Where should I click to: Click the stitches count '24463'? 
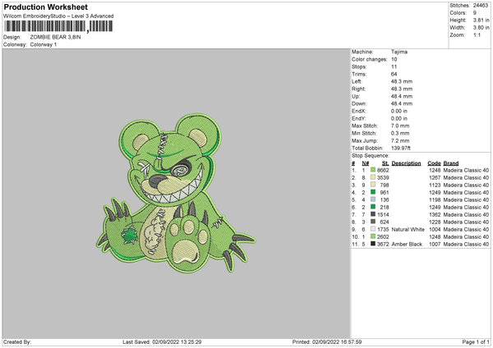pos(481,6)
